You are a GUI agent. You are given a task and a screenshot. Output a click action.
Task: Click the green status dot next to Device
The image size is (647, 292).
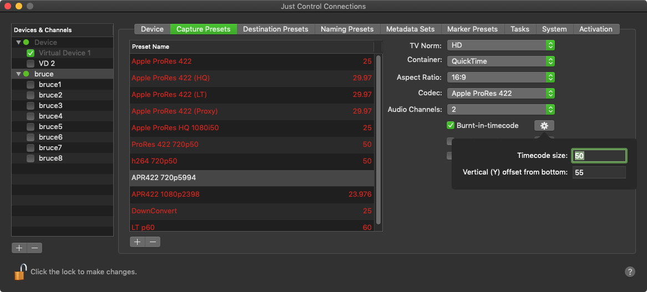tap(27, 42)
